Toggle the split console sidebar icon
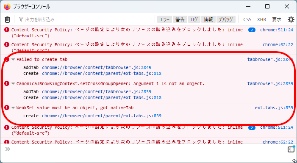 pos(291,149)
